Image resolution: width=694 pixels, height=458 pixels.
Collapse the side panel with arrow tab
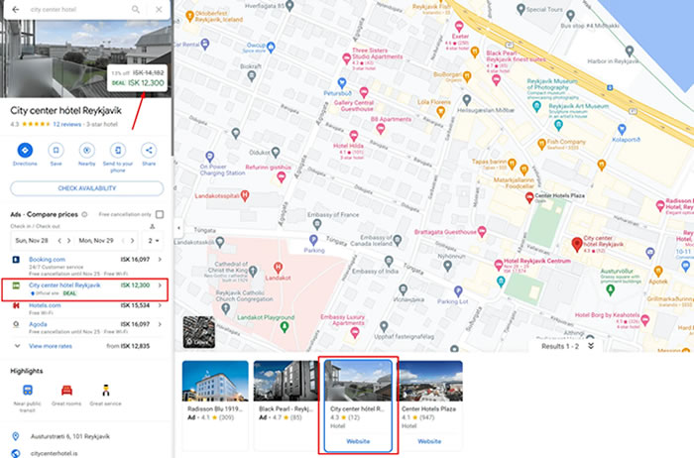coord(178,228)
